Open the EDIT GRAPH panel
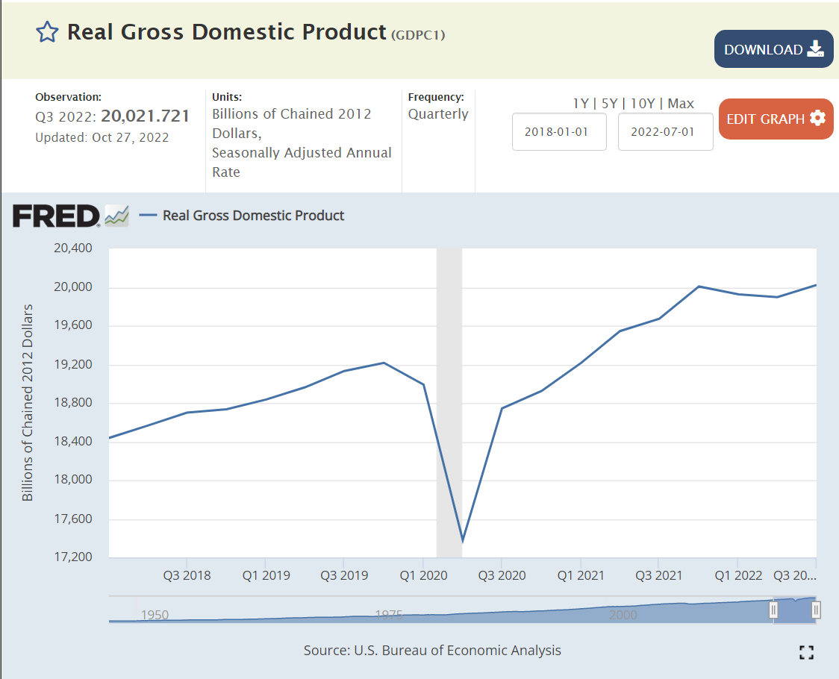The height and width of the screenshot is (679, 839). pyautogui.click(x=776, y=119)
